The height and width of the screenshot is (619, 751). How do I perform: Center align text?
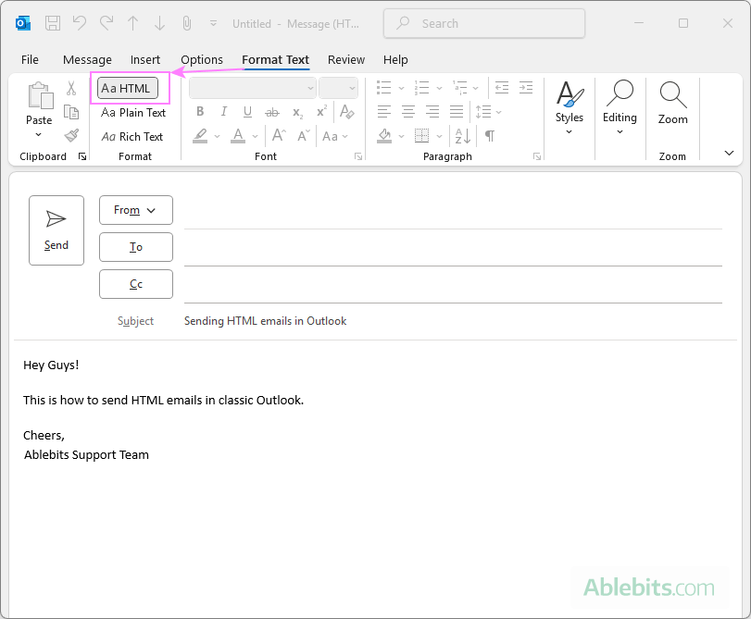click(408, 112)
